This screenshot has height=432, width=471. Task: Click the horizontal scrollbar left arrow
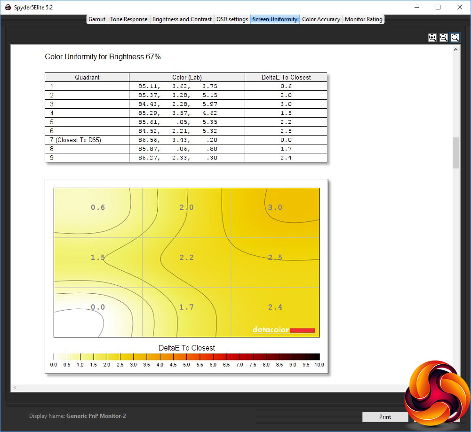tap(15, 388)
